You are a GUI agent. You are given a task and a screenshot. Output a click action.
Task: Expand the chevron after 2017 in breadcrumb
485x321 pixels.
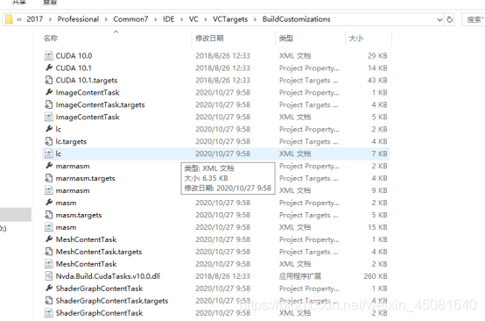point(50,19)
